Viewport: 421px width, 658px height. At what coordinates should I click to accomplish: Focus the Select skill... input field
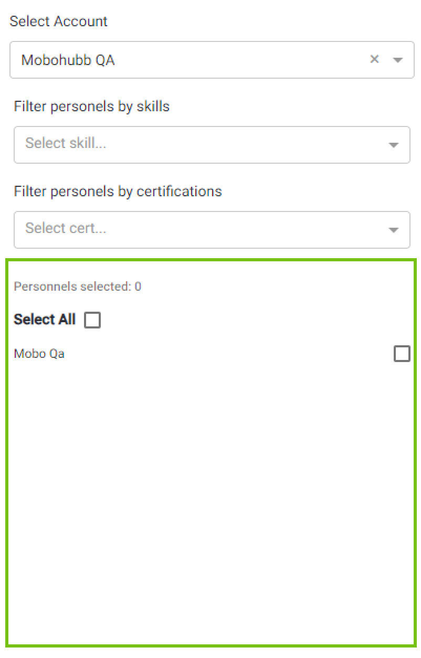tap(66, 143)
